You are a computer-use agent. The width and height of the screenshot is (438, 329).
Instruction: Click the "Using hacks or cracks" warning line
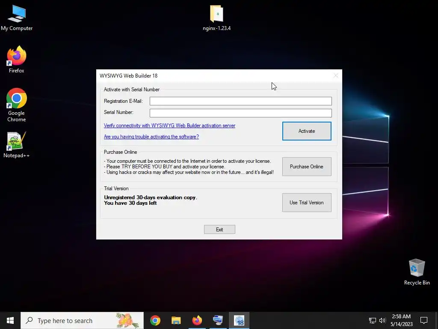pos(189,172)
